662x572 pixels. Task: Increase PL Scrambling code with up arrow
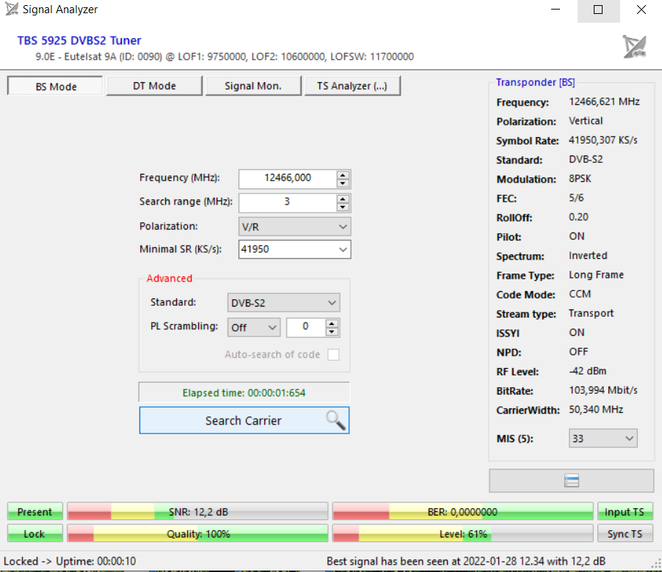click(x=332, y=323)
